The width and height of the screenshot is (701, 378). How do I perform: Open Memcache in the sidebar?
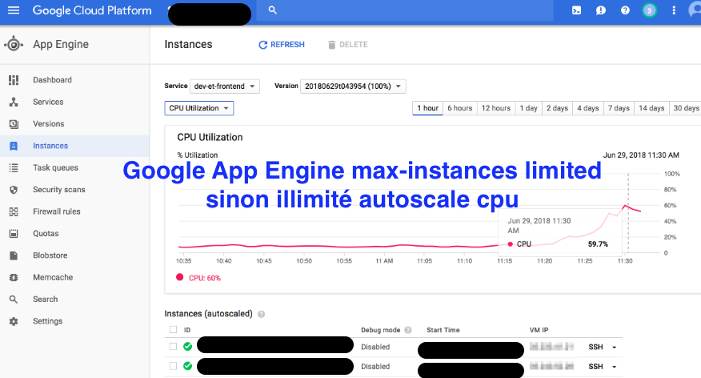pos(53,277)
